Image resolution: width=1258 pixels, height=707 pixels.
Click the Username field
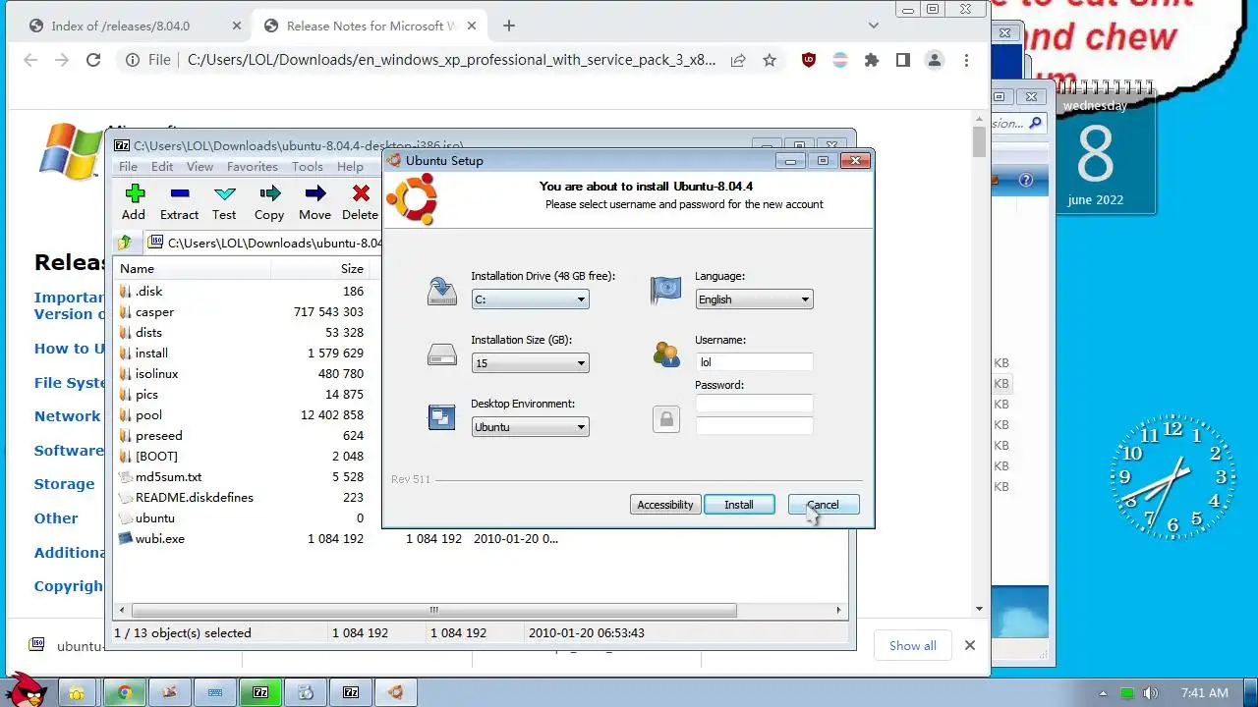pyautogui.click(x=754, y=362)
